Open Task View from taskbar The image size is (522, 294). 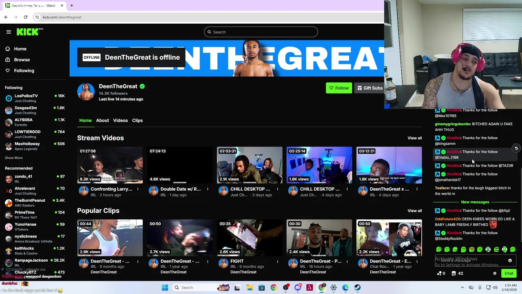(237, 287)
